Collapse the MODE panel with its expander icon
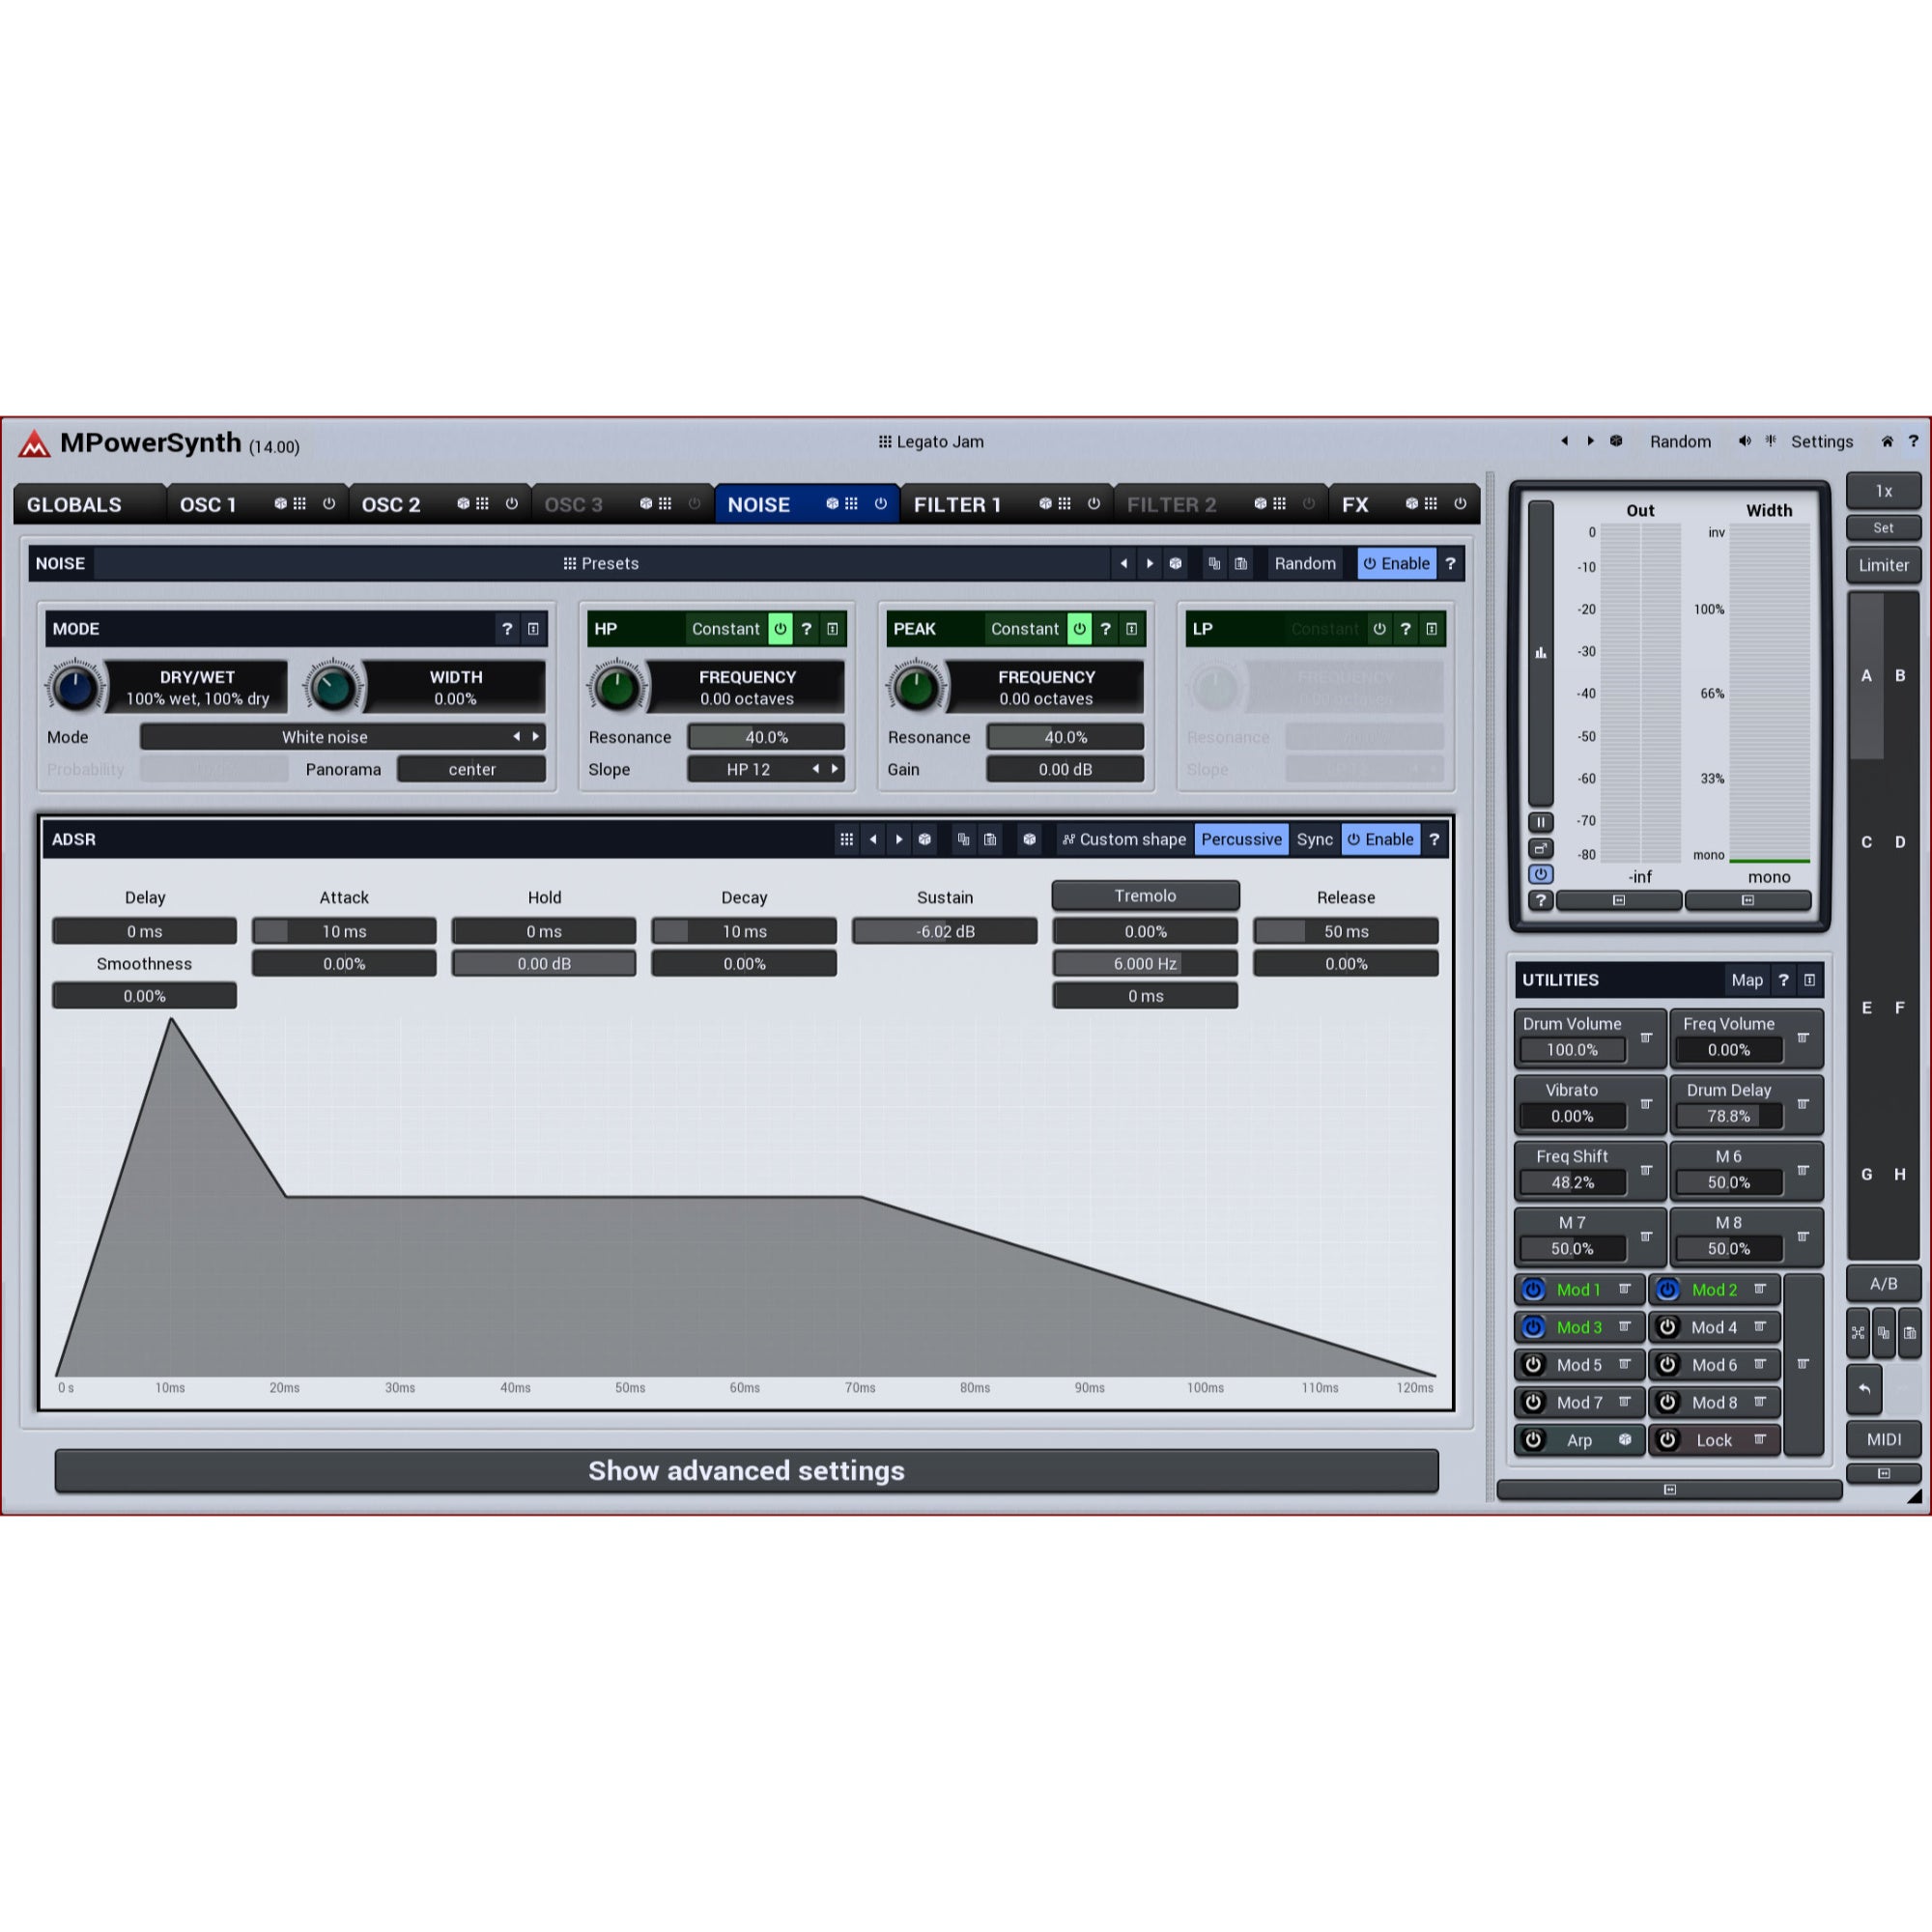 [533, 629]
